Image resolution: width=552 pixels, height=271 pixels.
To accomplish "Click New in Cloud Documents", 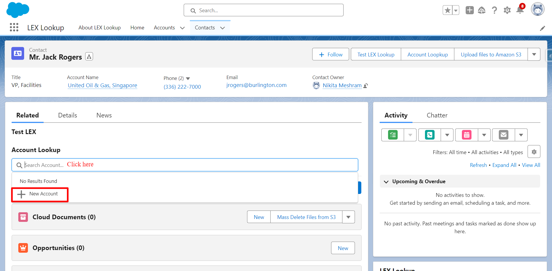I will pos(259,217).
